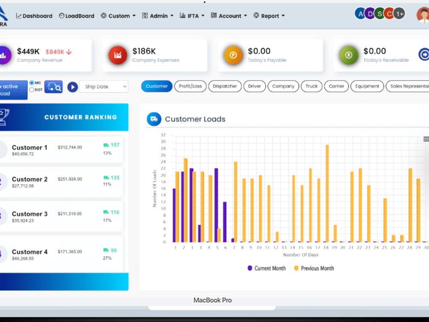Select the MC radio button
Viewport: 429px width, 322px height.
coord(32,83)
